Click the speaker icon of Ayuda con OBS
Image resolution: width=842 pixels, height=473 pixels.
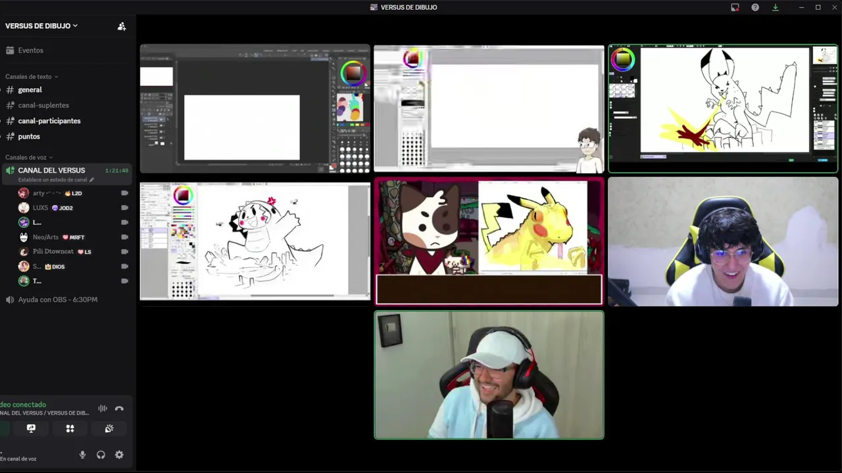10,300
